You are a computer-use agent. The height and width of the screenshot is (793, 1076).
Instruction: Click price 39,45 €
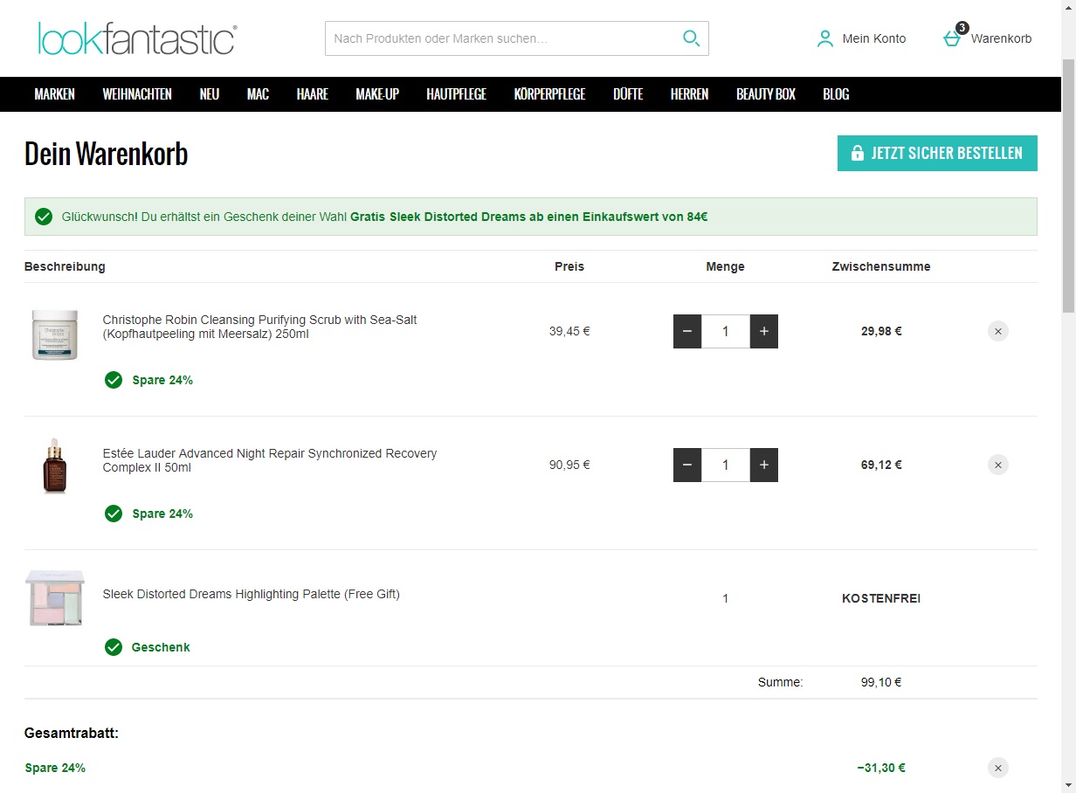tap(569, 331)
